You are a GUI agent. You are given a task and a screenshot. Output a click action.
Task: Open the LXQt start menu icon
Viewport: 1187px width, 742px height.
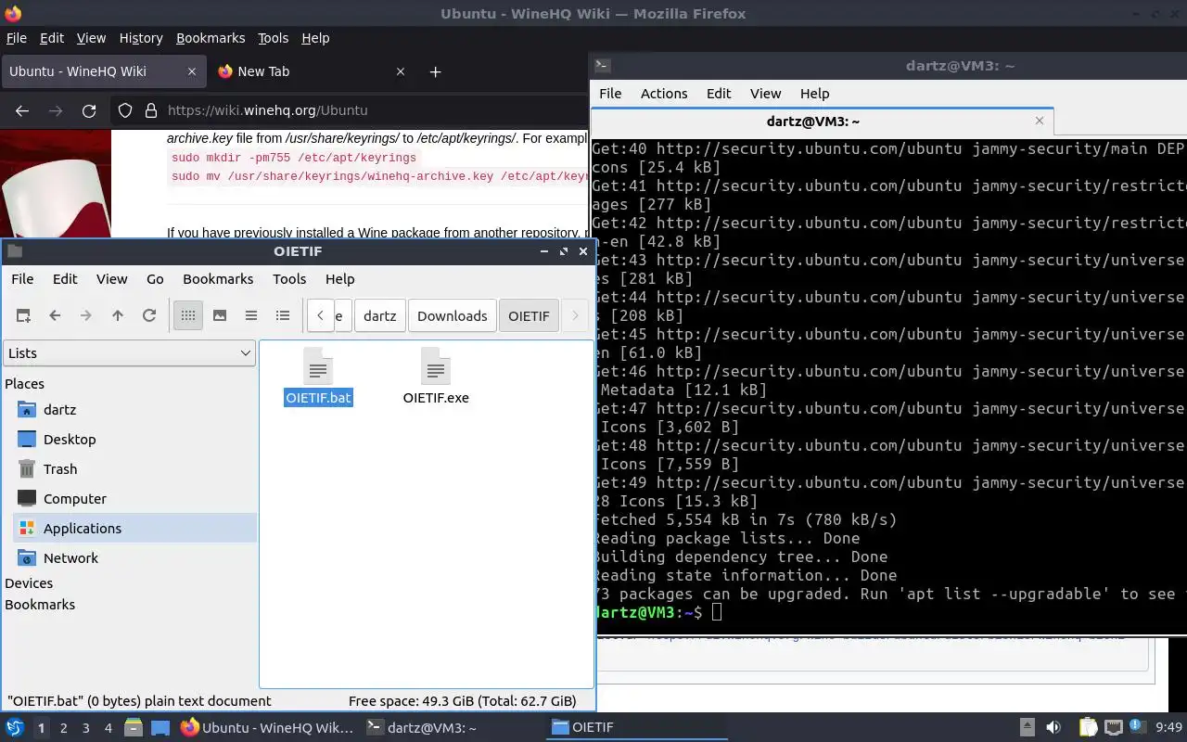(15, 727)
